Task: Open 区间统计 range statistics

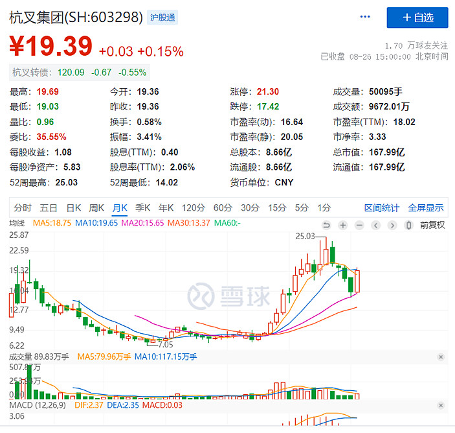Action: pyautogui.click(x=382, y=208)
